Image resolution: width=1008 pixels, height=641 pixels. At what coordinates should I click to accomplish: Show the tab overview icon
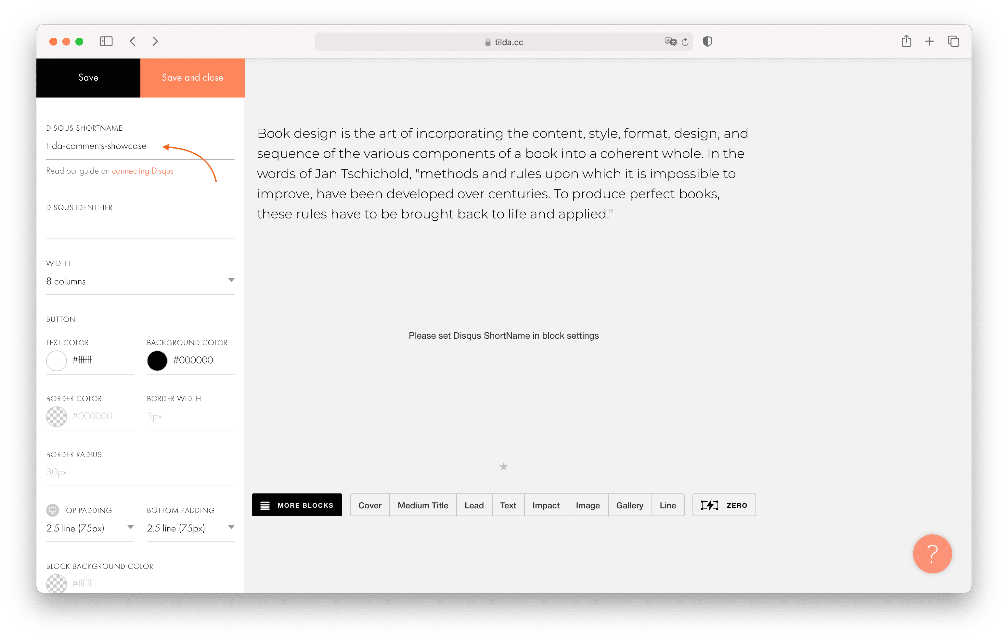954,42
